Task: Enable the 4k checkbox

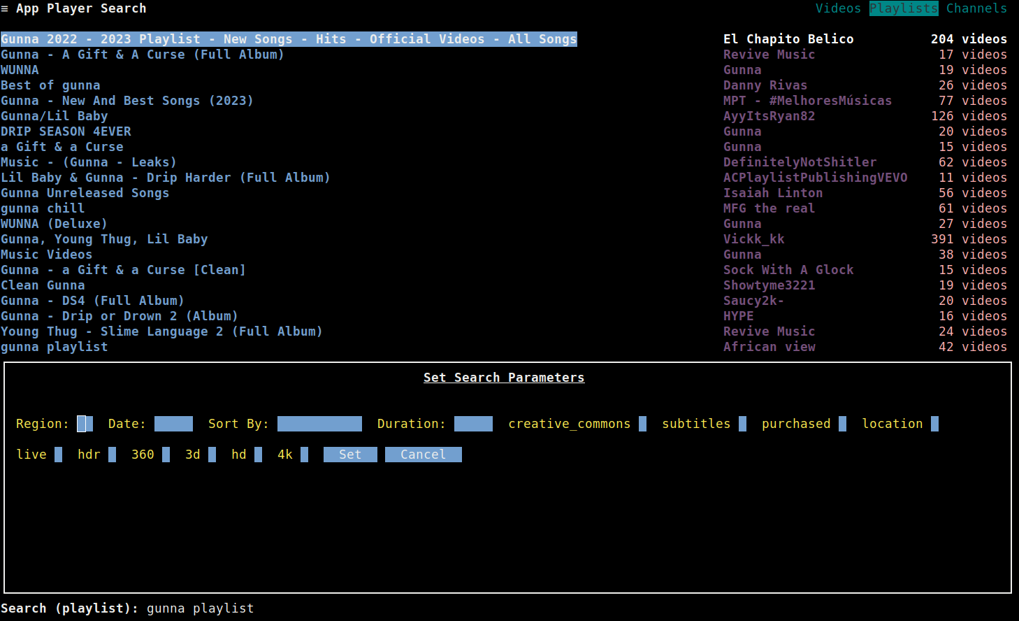Action: click(304, 455)
